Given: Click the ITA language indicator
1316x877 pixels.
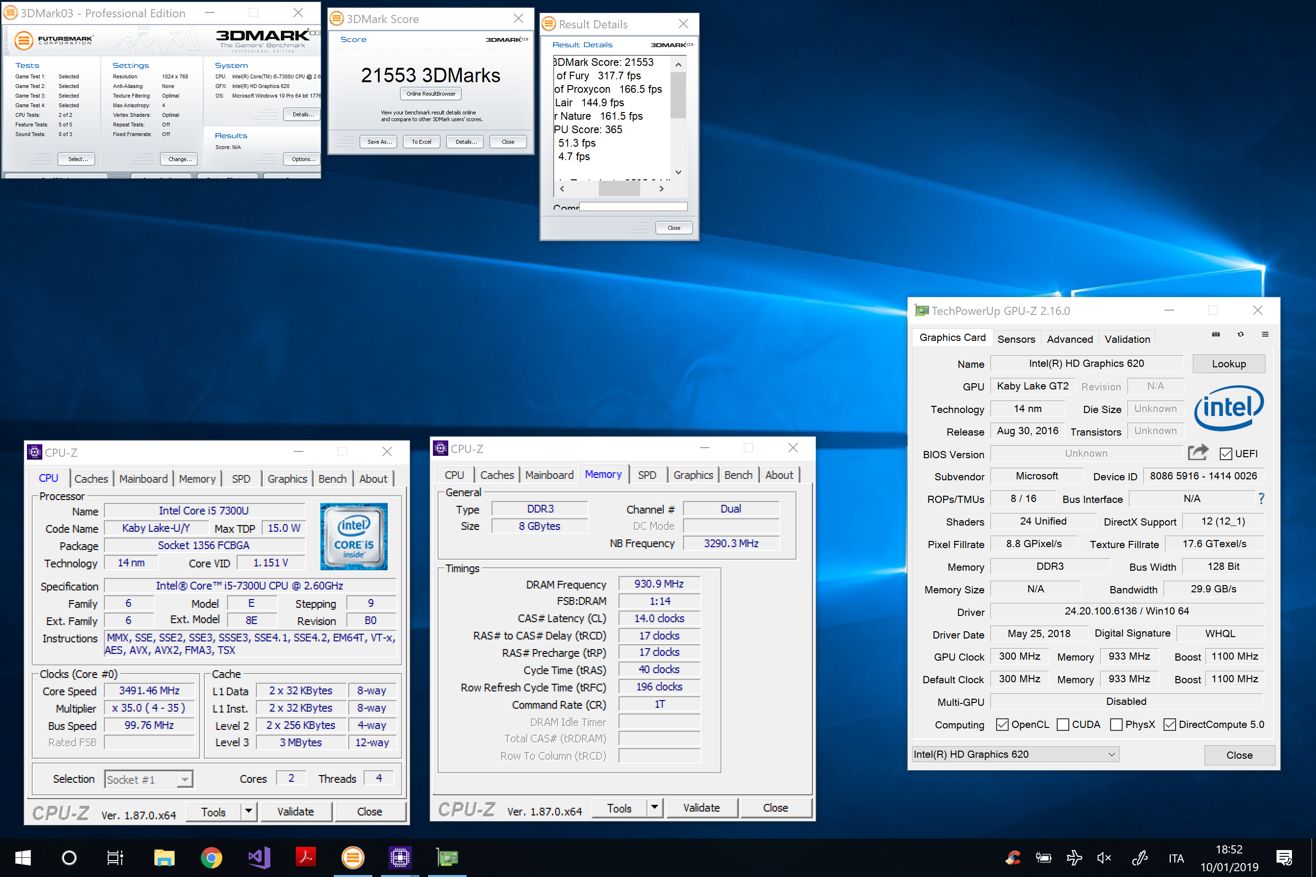Looking at the screenshot, I should point(1176,858).
